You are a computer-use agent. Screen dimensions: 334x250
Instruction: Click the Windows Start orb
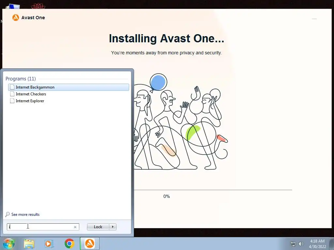(x=9, y=243)
